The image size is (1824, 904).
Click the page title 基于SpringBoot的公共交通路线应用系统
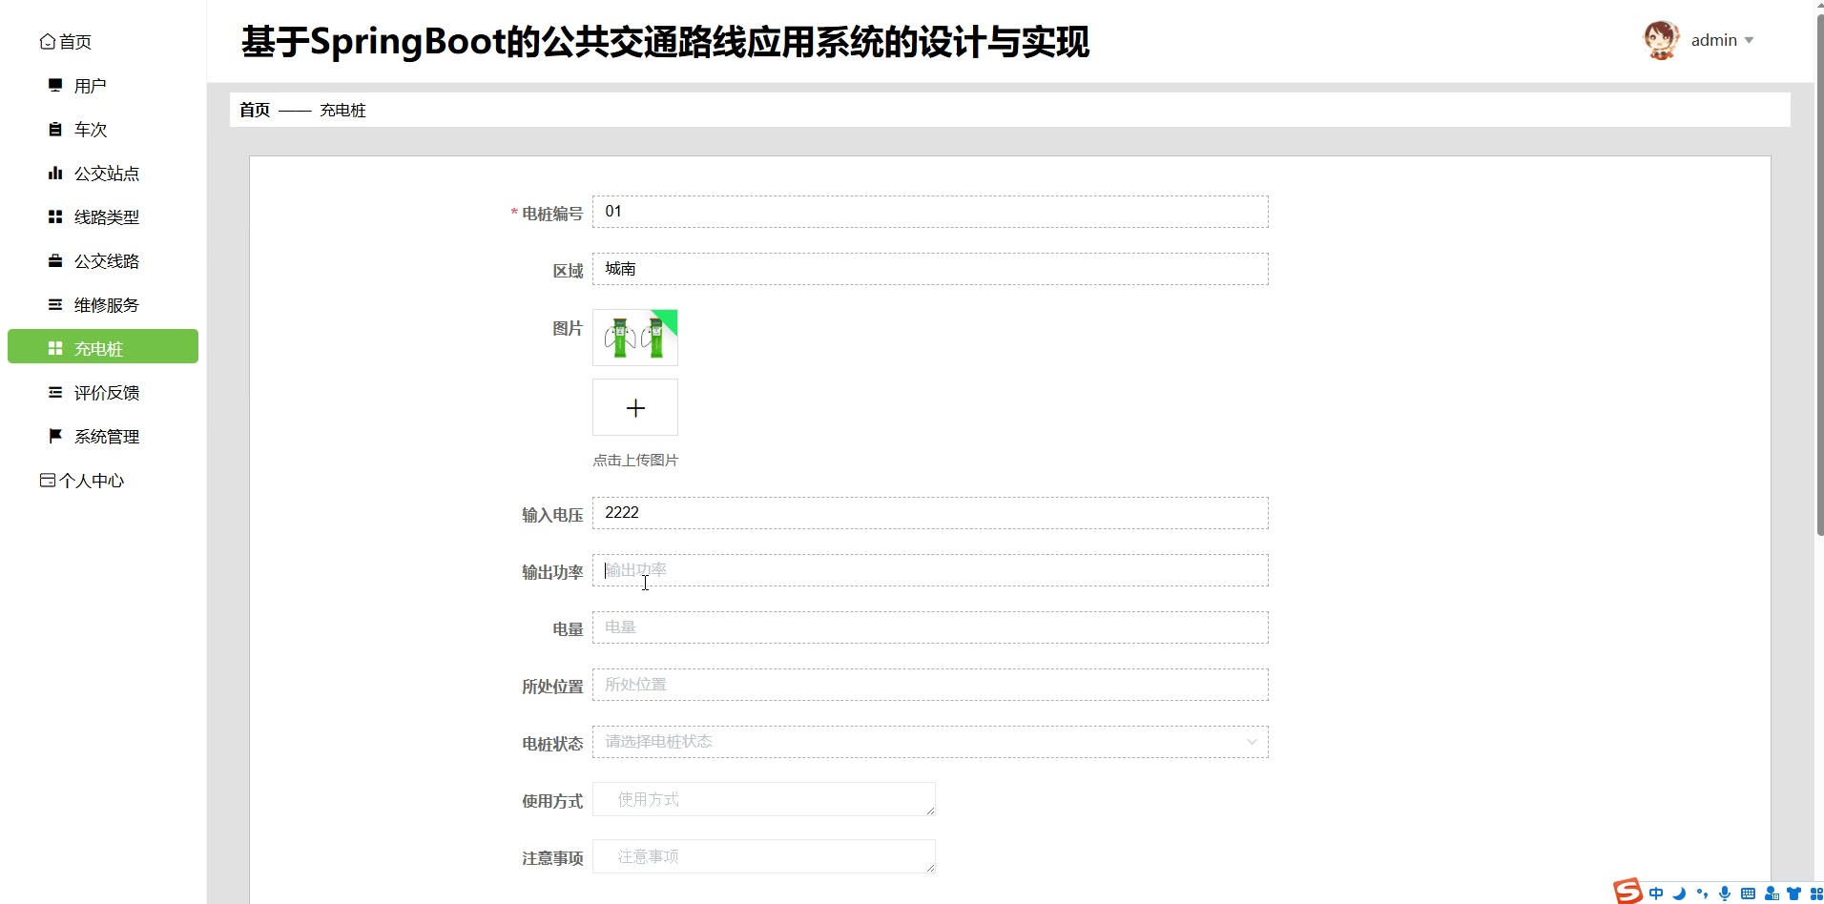pos(665,42)
